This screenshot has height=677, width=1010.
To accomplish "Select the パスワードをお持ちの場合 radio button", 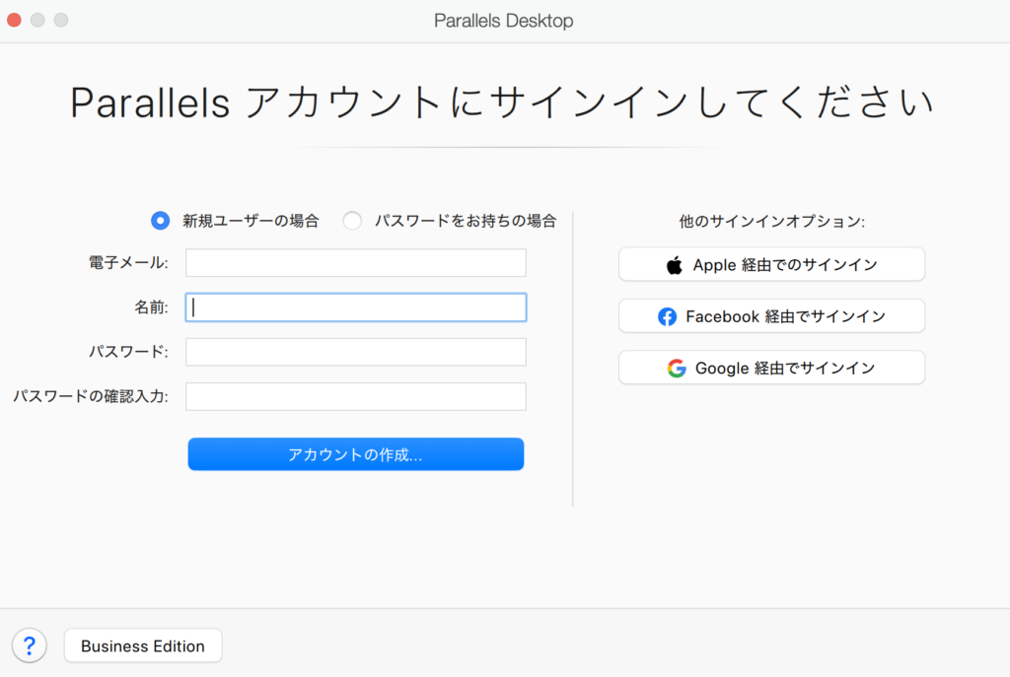I will pos(352,221).
